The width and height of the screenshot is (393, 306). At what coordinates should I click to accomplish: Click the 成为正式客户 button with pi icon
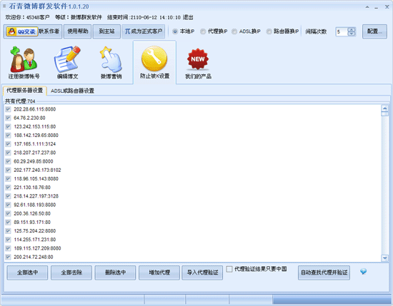point(144,31)
